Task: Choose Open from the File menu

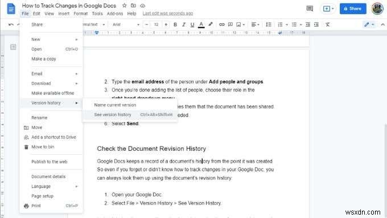Action: click(x=51, y=49)
